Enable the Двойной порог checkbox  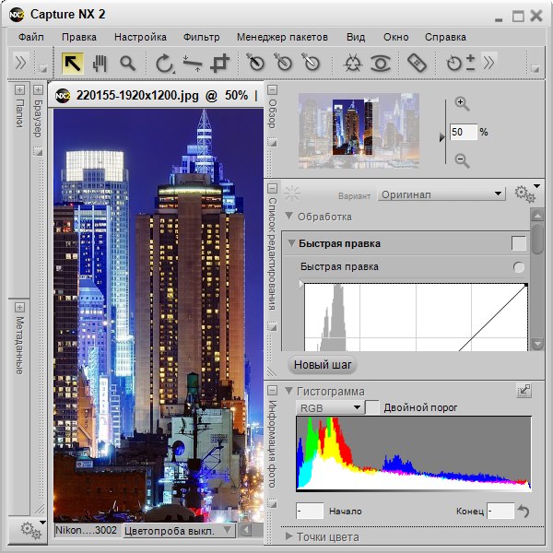pos(372,407)
